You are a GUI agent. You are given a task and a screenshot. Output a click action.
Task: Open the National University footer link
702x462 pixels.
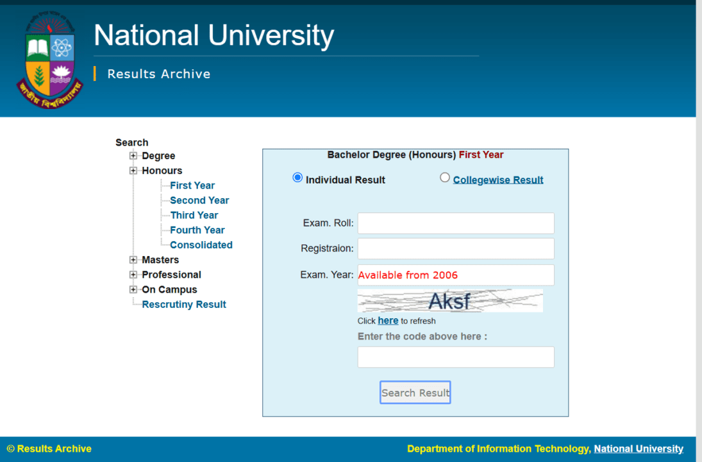point(638,449)
